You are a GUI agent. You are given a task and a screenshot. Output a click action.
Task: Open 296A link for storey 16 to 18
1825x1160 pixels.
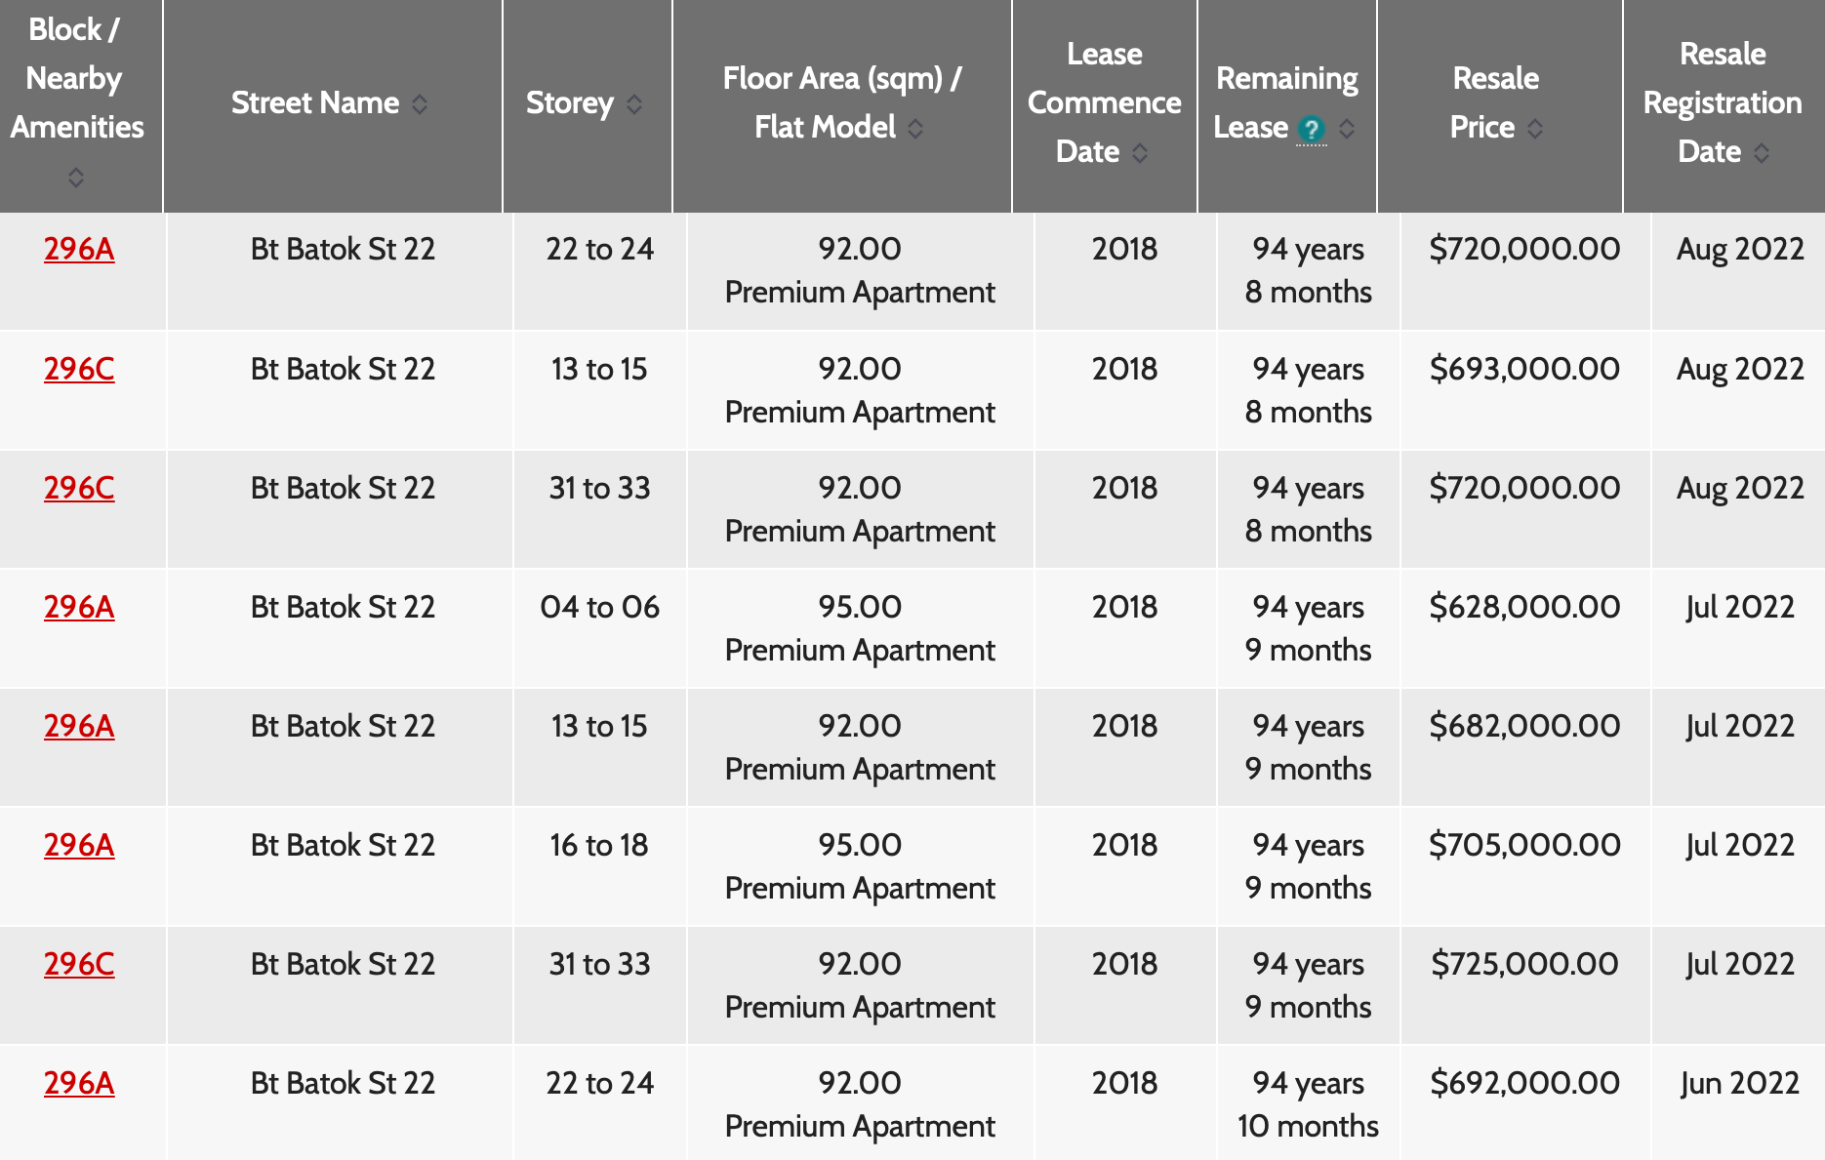click(x=79, y=846)
